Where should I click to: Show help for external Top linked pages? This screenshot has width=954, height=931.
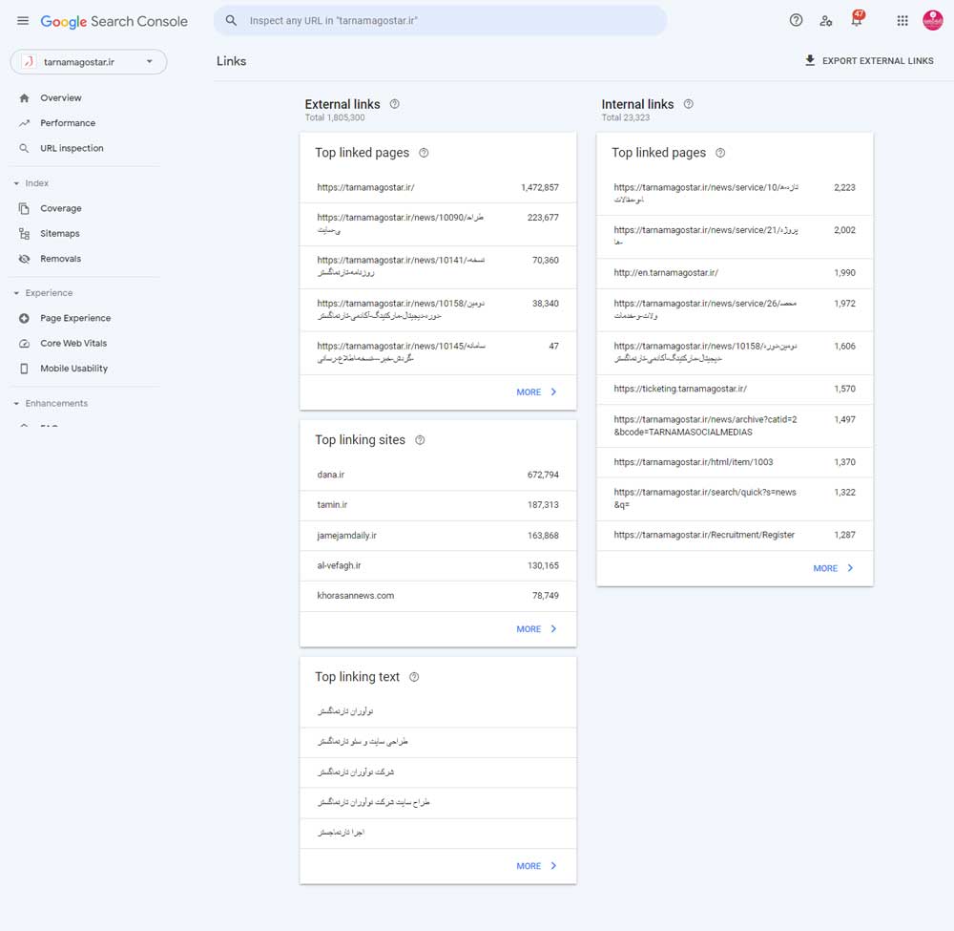424,153
